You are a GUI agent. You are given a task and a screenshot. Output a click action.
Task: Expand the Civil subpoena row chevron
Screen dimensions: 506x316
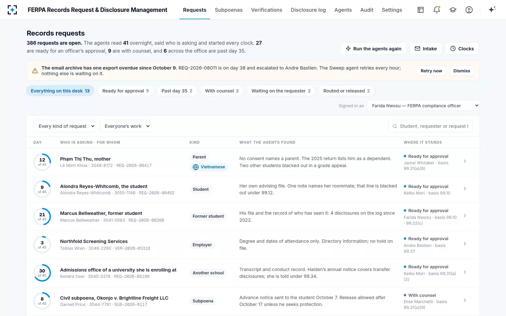pyautogui.click(x=465, y=300)
